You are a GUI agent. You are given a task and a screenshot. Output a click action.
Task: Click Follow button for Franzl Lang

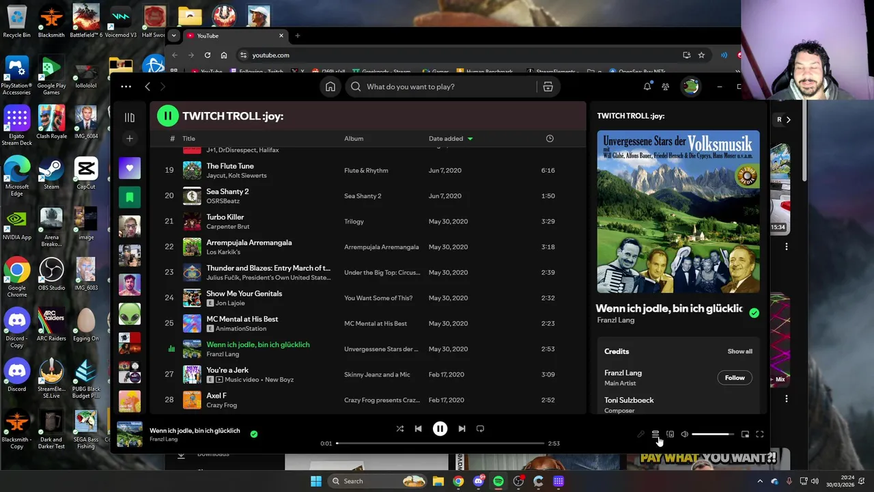(735, 378)
